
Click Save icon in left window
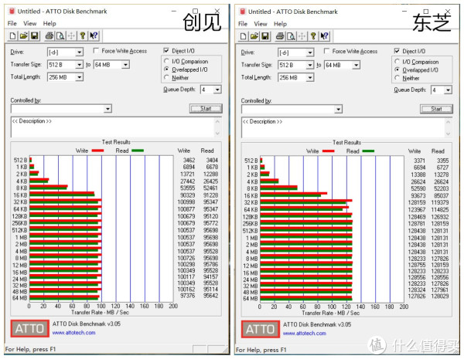pyautogui.click(x=35, y=36)
